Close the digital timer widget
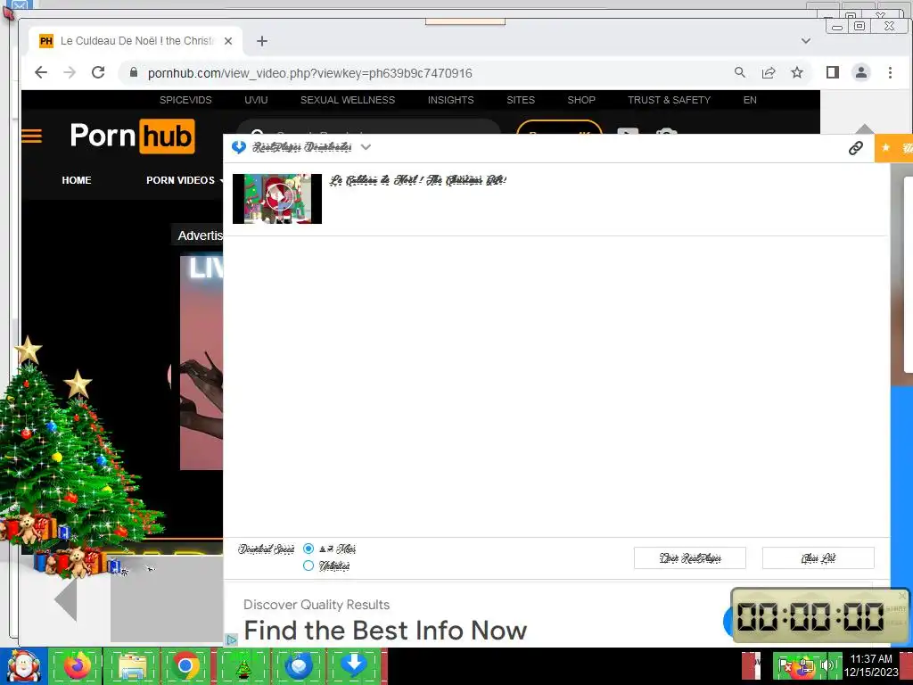Screen dimensions: 913x685 (902, 595)
